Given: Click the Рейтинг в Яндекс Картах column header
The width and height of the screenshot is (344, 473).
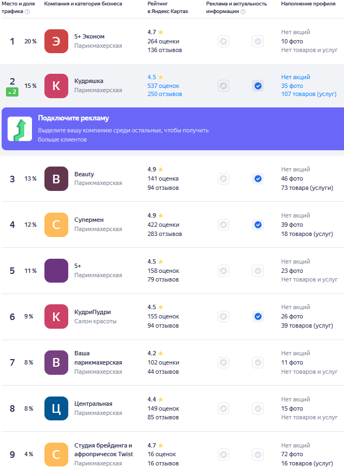Looking at the screenshot, I should [x=168, y=8].
